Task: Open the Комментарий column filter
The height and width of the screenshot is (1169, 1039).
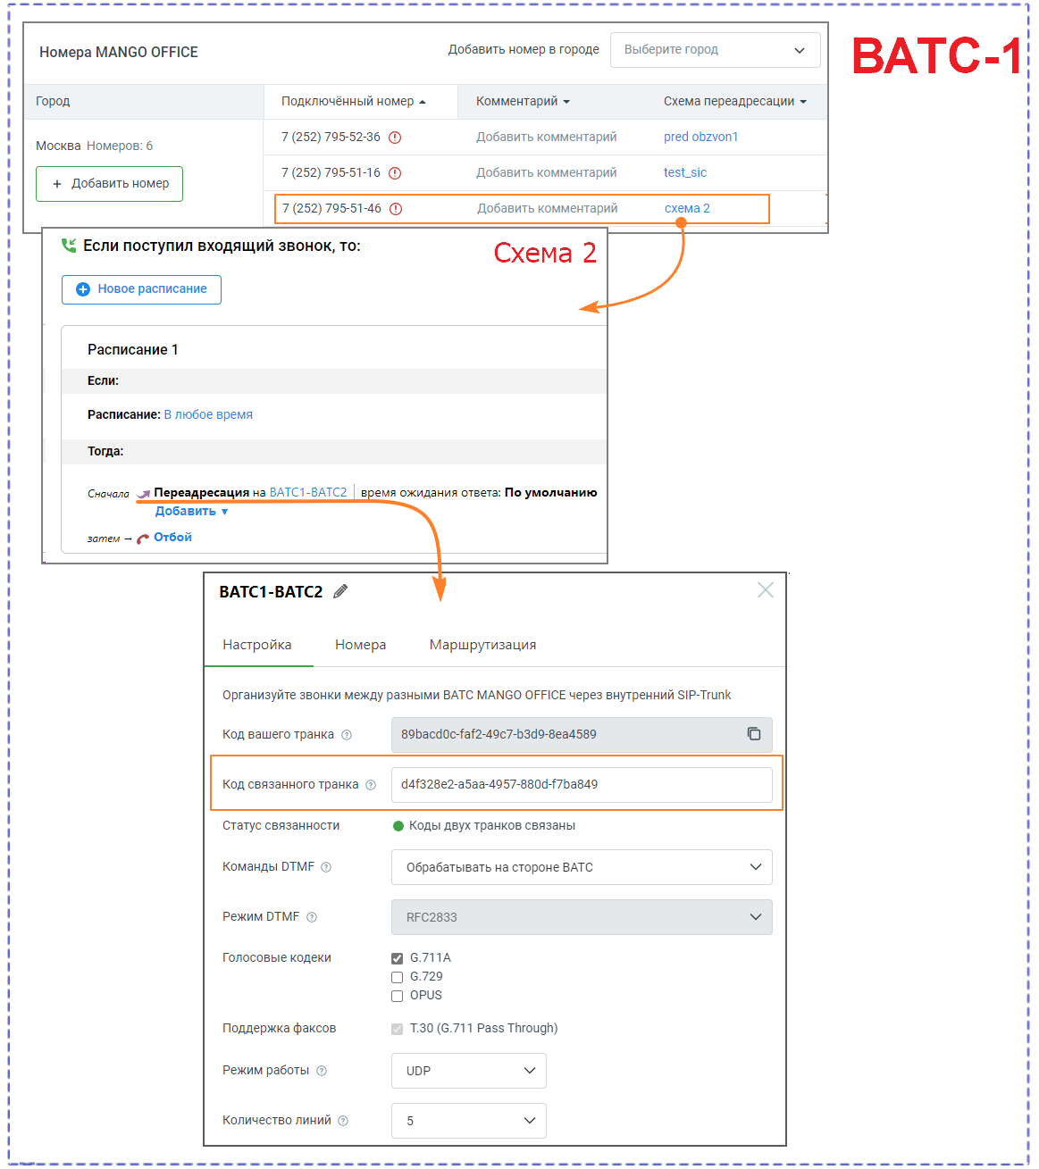Action: coord(523,102)
